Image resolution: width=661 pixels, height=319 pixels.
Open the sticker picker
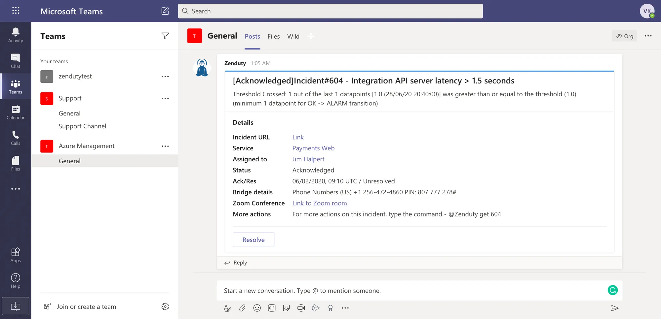(x=286, y=308)
